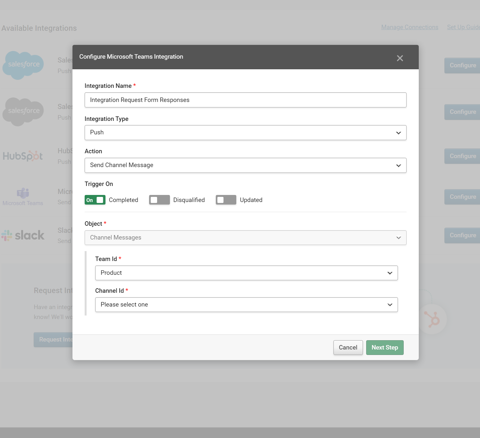Click the Integration Name input field
The height and width of the screenshot is (438, 480).
click(245, 100)
